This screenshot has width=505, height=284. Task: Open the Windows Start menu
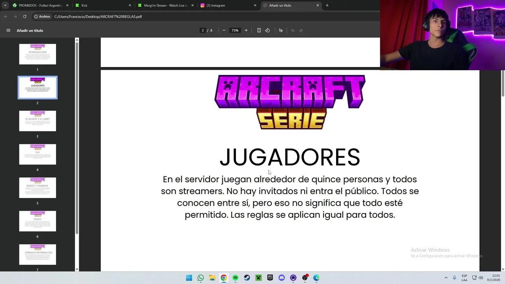click(x=189, y=278)
